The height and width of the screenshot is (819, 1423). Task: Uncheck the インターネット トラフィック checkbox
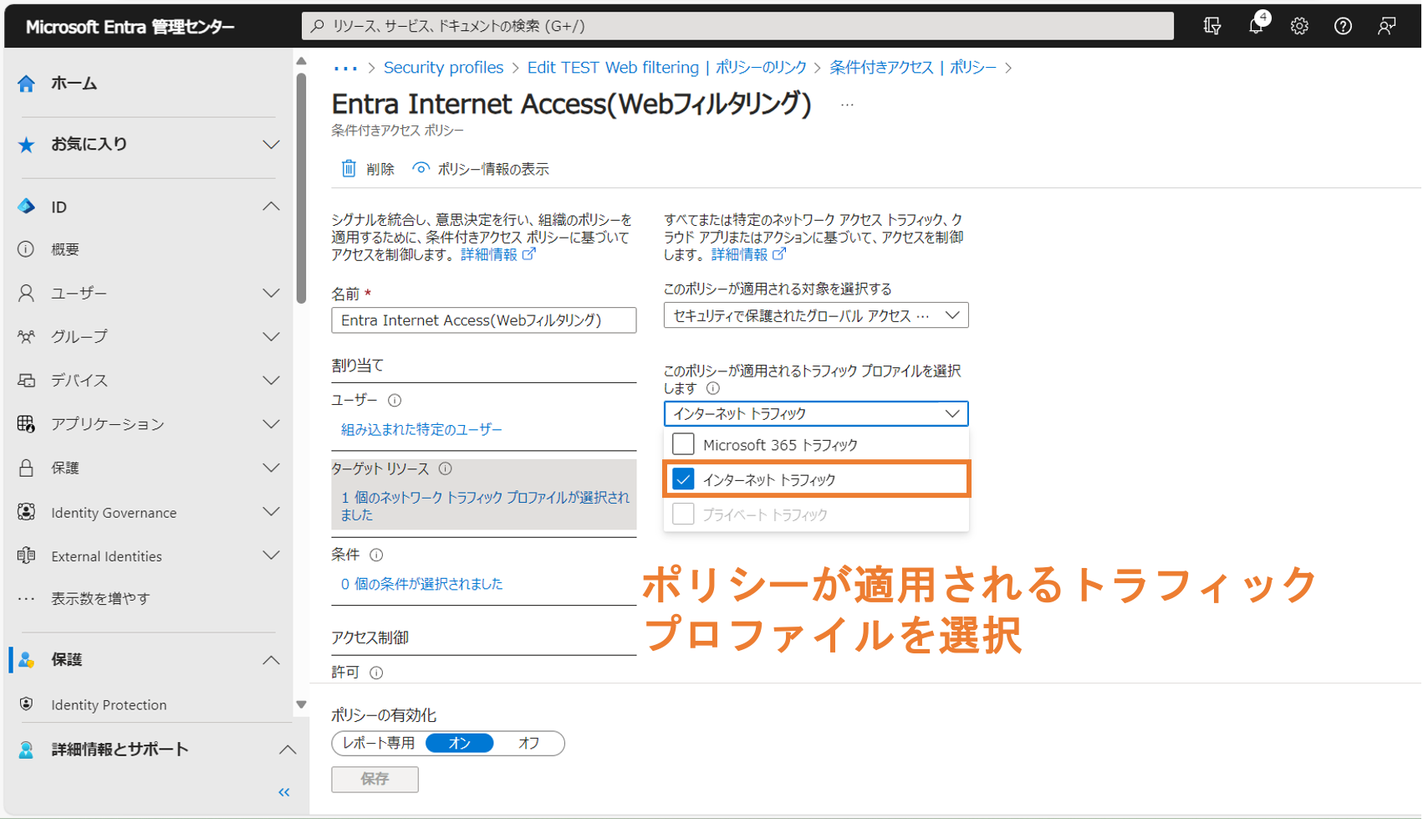(x=683, y=479)
